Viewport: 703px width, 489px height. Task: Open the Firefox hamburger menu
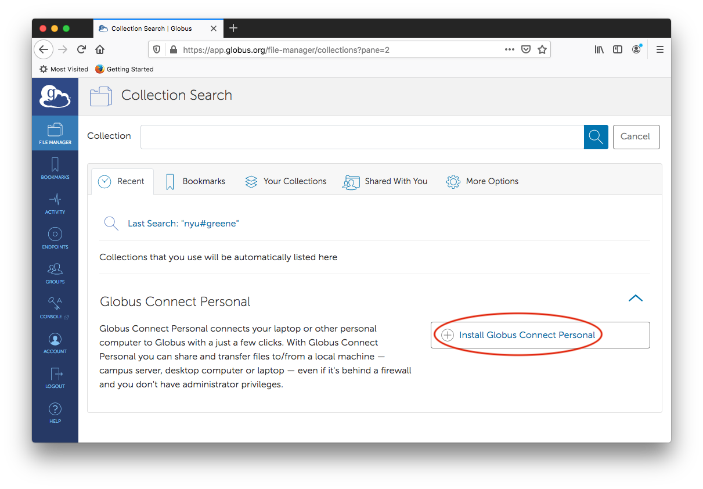coord(659,50)
